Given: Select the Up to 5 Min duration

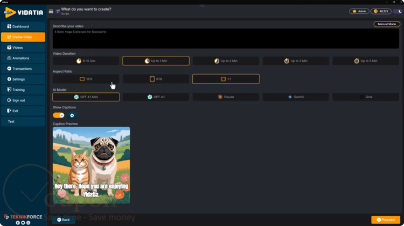Looking at the screenshot, I should [x=366, y=61].
